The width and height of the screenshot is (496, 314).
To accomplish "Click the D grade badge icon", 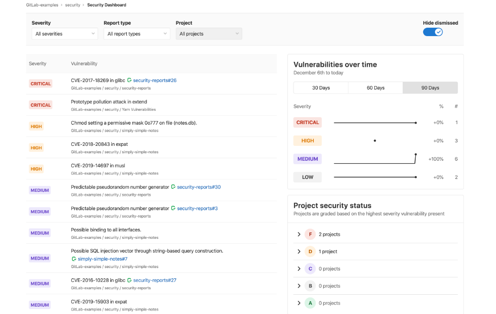I will click(x=310, y=251).
